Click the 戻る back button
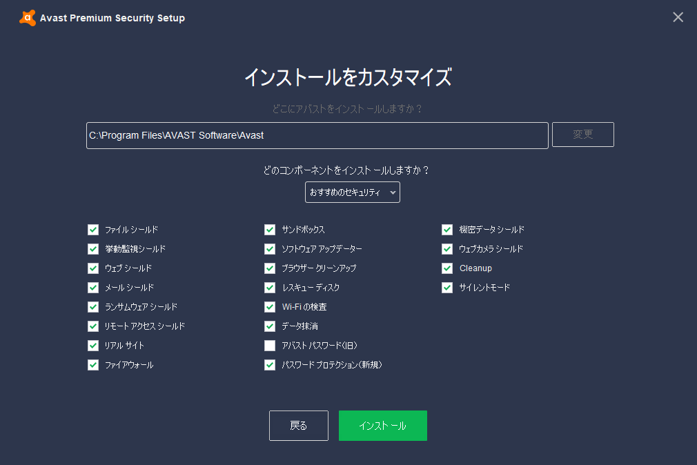The image size is (697, 465). 299,426
